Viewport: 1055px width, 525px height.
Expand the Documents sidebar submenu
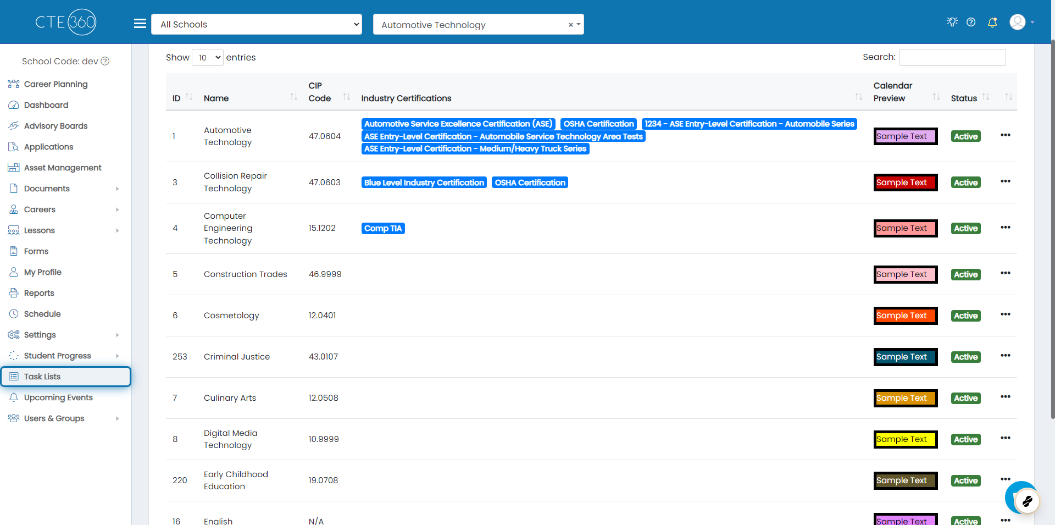117,189
